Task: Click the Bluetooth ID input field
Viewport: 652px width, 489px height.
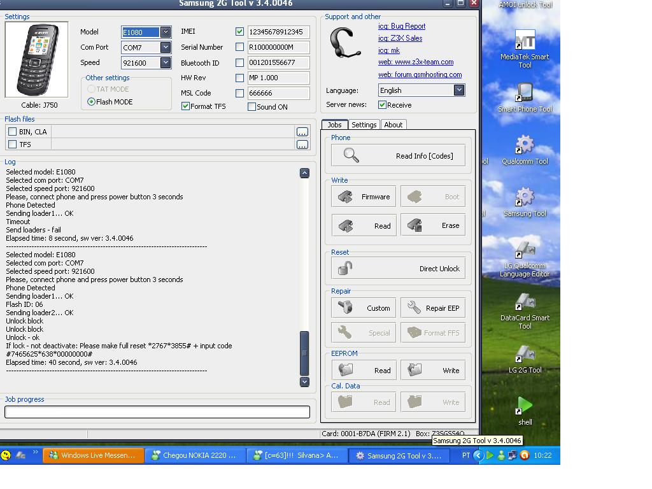Action: pos(279,62)
